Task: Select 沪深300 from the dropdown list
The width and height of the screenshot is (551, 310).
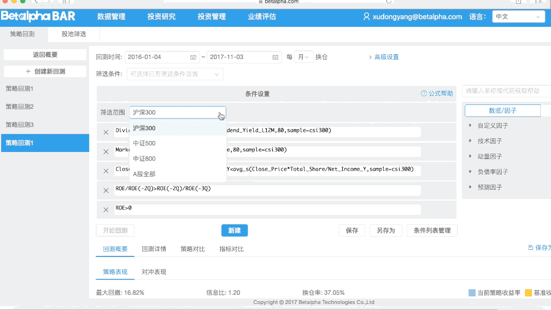Action: pyautogui.click(x=178, y=128)
